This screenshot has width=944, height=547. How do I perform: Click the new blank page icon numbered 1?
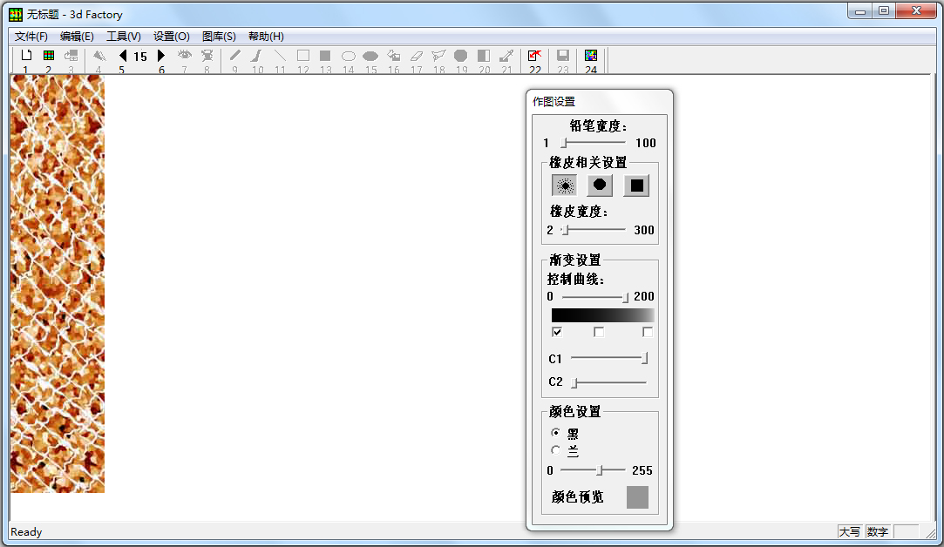coord(26,56)
